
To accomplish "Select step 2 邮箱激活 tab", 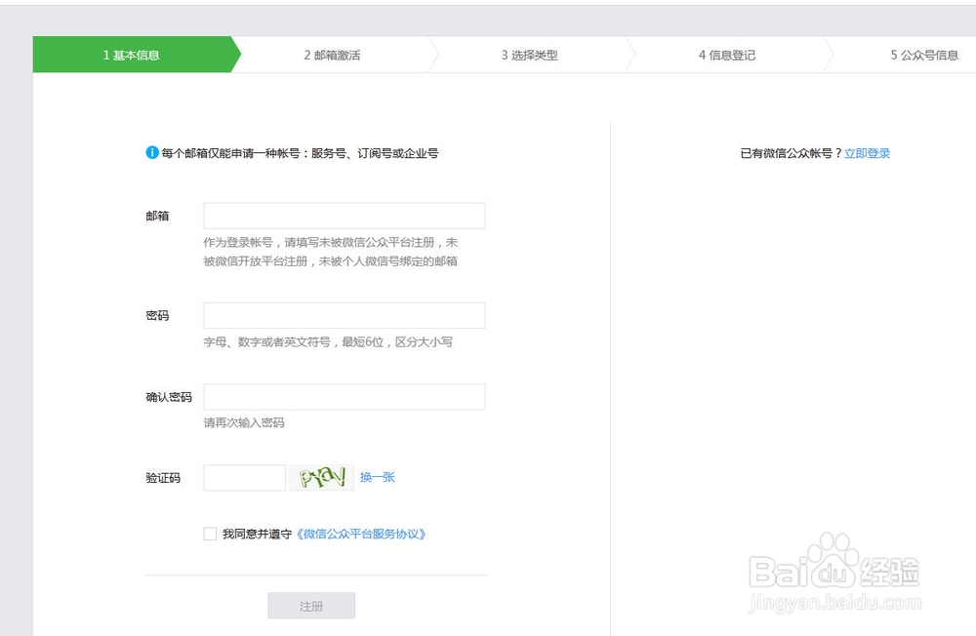I will pos(332,55).
